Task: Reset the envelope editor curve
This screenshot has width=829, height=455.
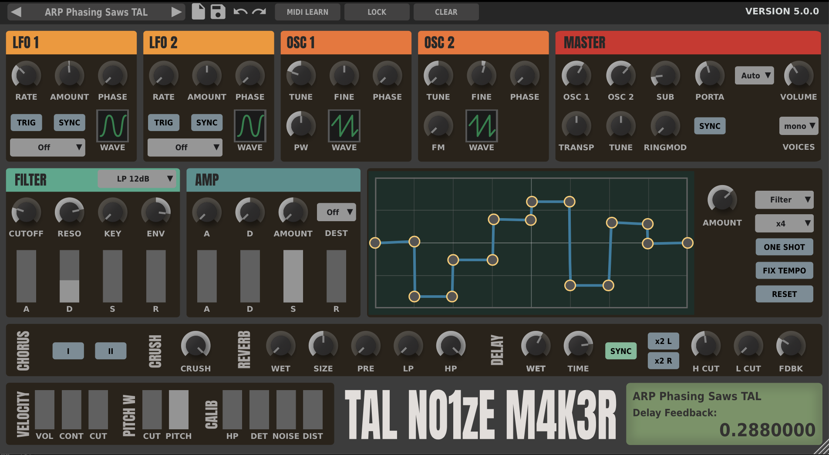Action: pyautogui.click(x=784, y=294)
